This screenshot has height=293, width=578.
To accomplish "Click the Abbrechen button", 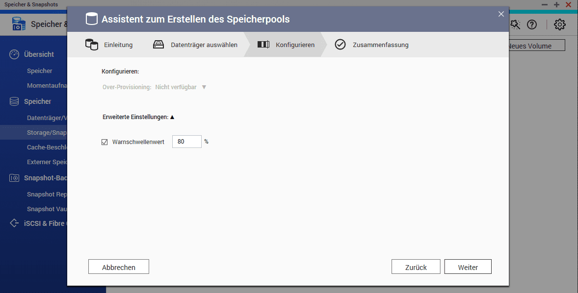I will (119, 267).
